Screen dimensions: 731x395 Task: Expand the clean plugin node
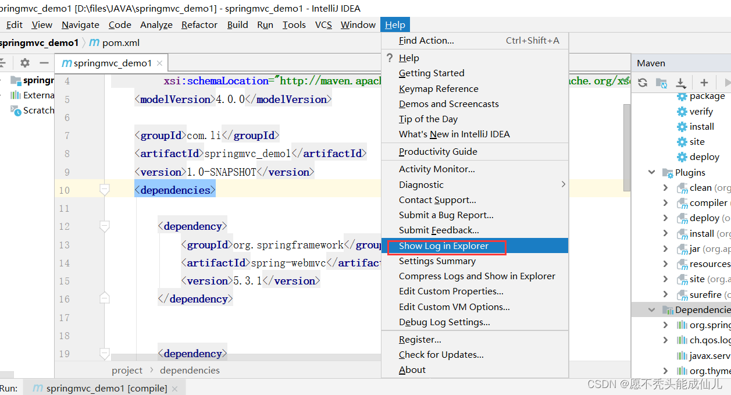(666, 188)
